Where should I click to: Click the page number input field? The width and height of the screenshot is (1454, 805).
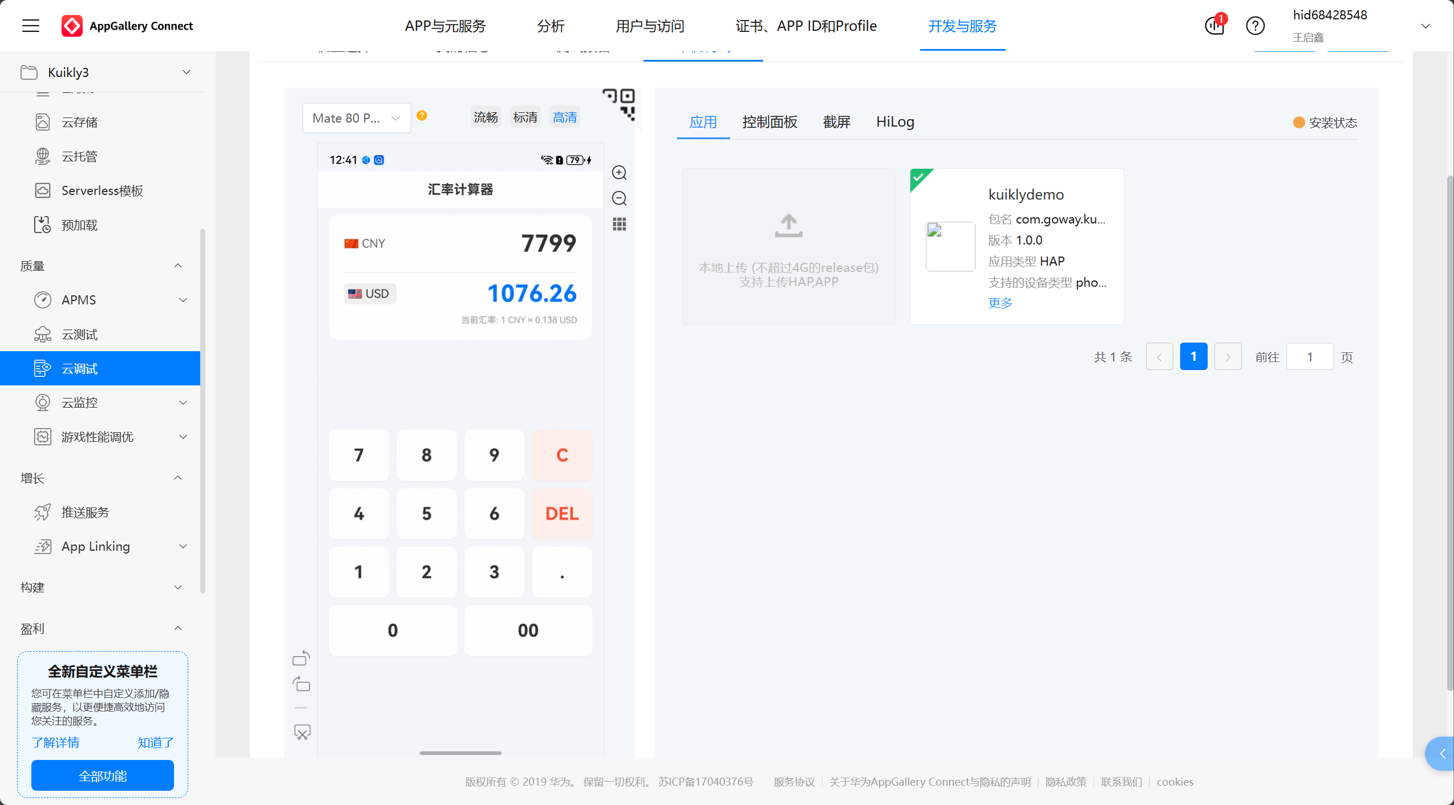[x=1309, y=357]
